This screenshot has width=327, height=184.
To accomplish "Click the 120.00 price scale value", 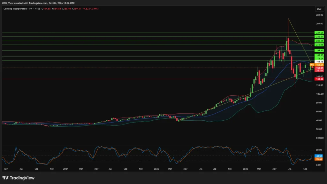I will tap(319, 85).
